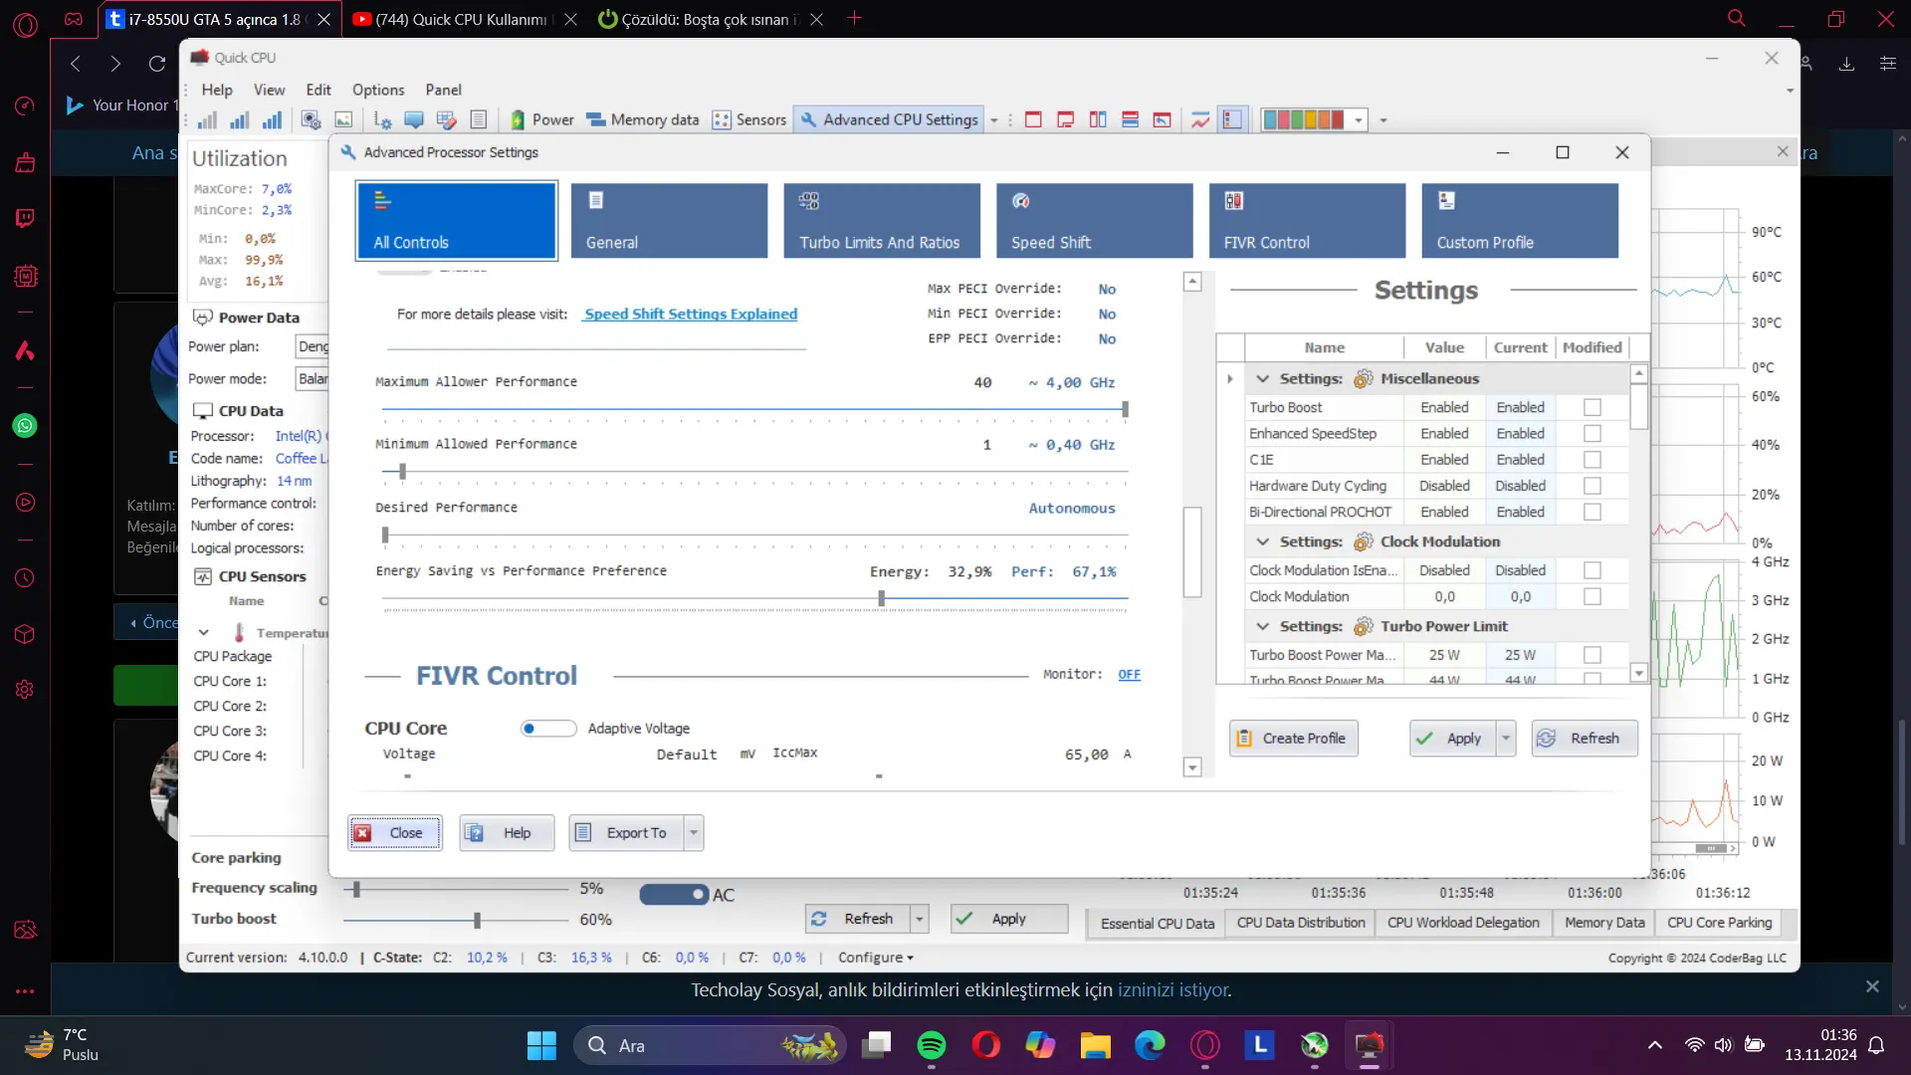
Task: Click the red stacked-rows layout icon
Action: [1130, 120]
